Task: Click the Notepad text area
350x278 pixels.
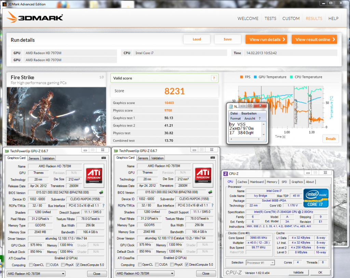Action: [245, 129]
